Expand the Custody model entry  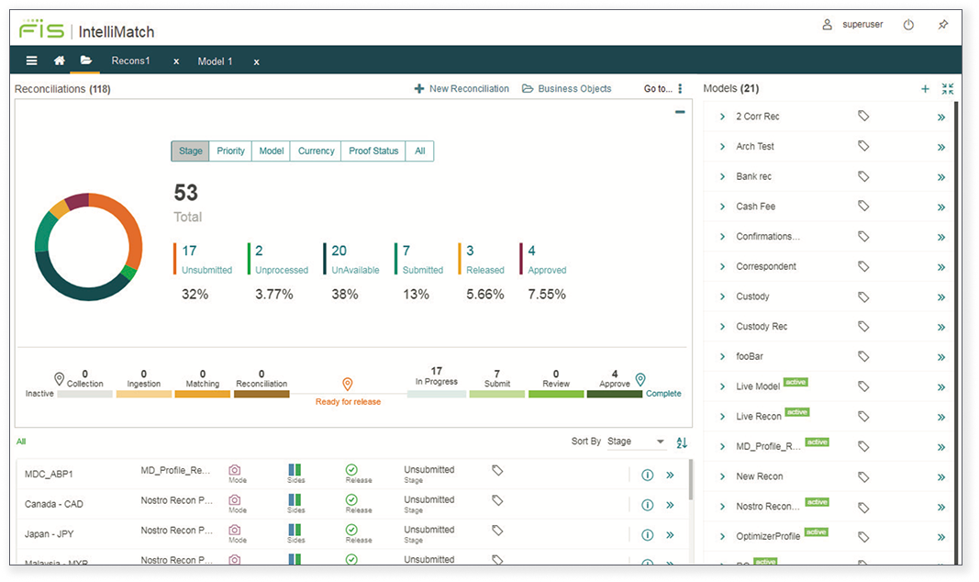(x=723, y=297)
